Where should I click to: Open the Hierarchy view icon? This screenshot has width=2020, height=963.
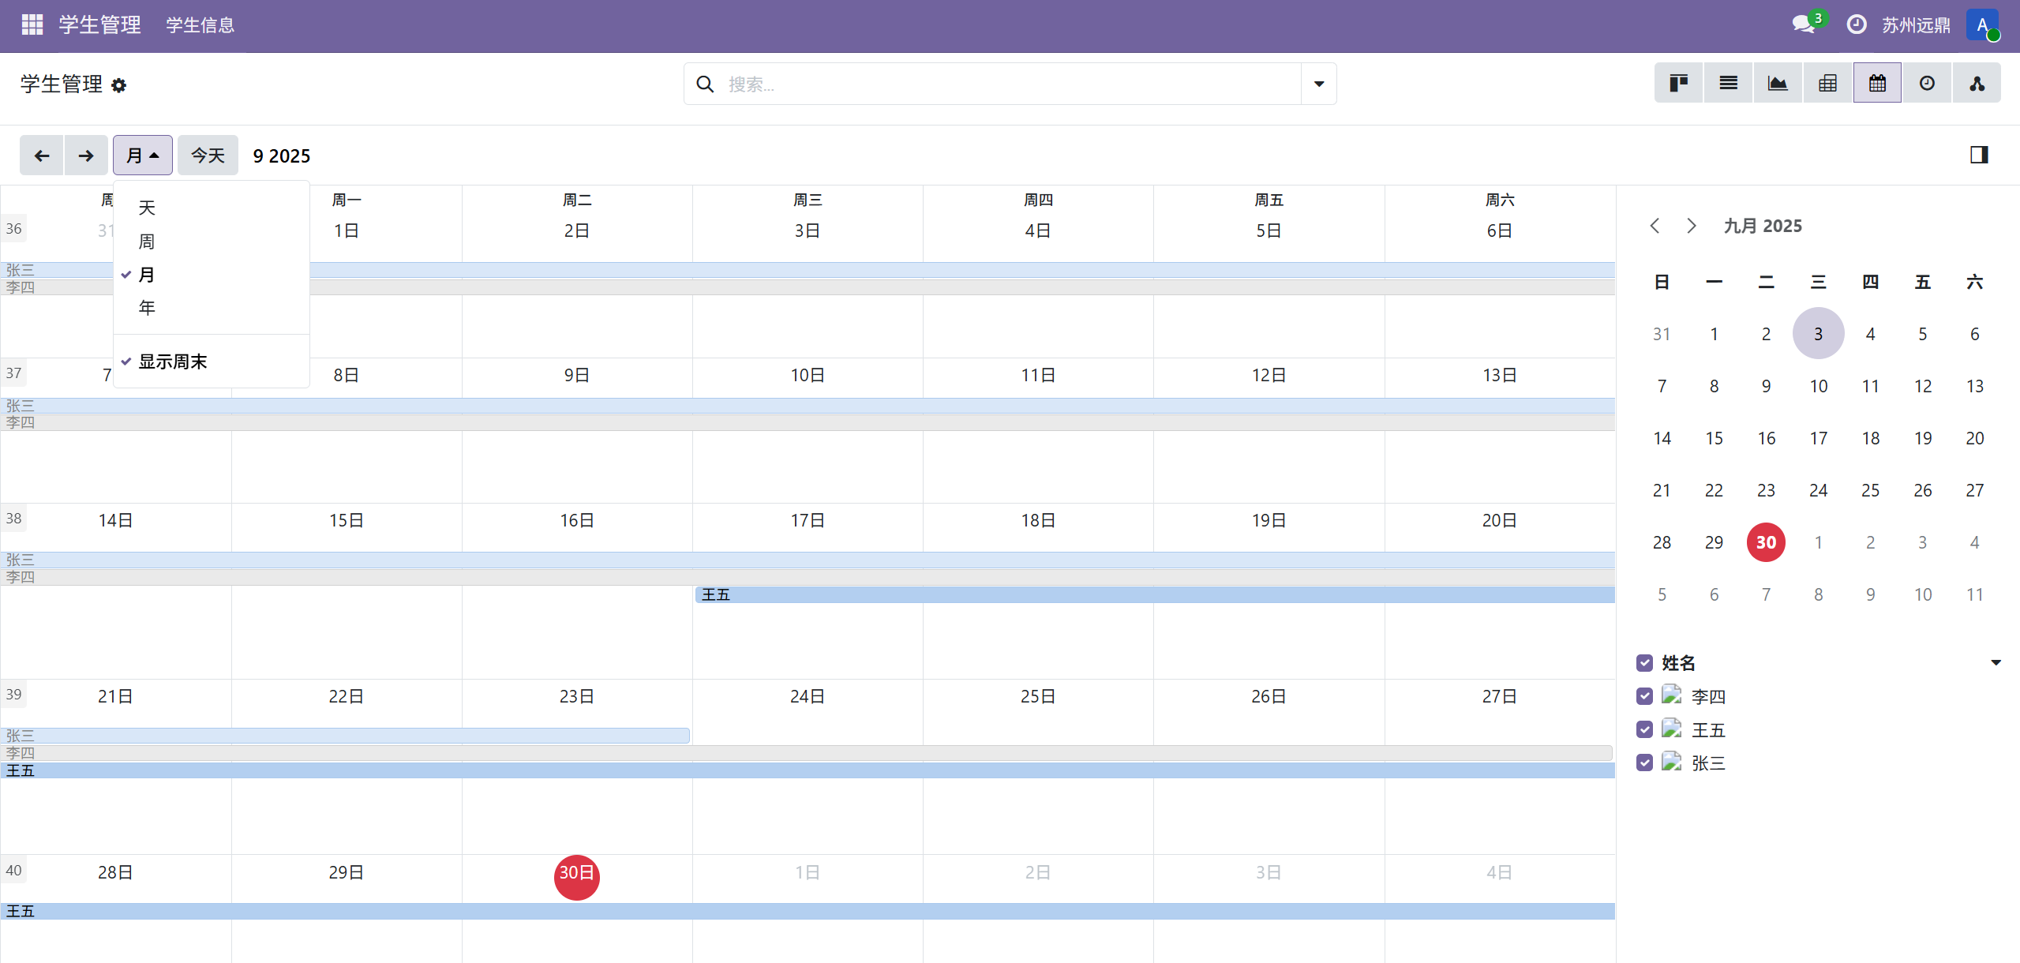tap(1977, 84)
